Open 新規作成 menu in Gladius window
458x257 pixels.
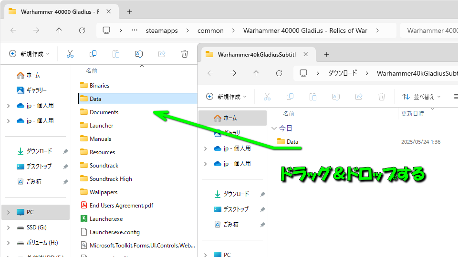[29, 54]
